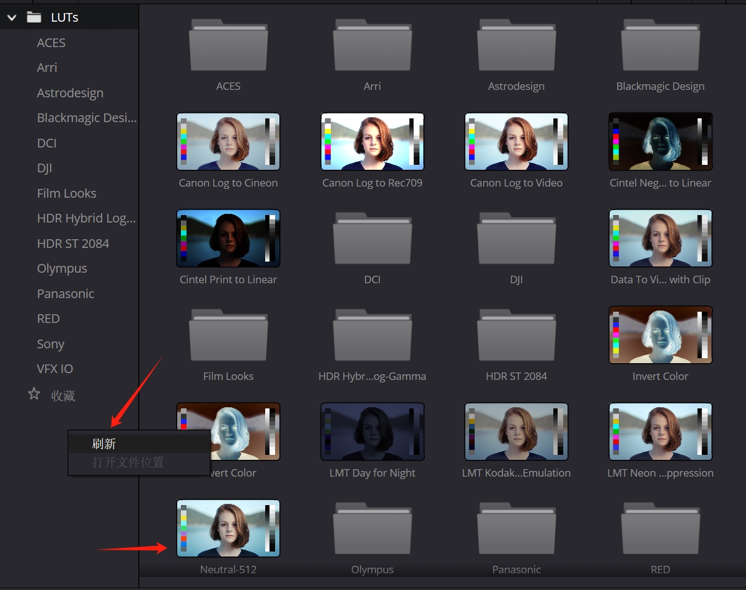Select the Neutral-512 LUT thumbnail
The height and width of the screenshot is (590, 746).
click(x=228, y=528)
